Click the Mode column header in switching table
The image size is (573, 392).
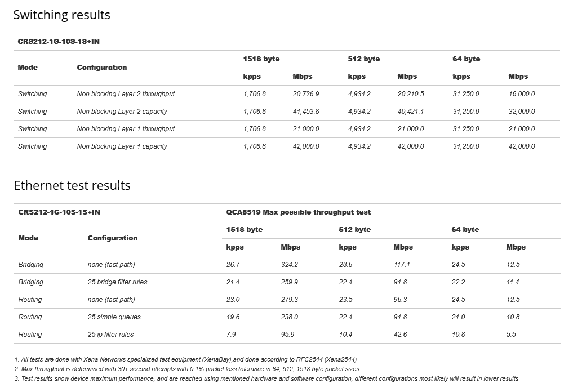point(28,67)
